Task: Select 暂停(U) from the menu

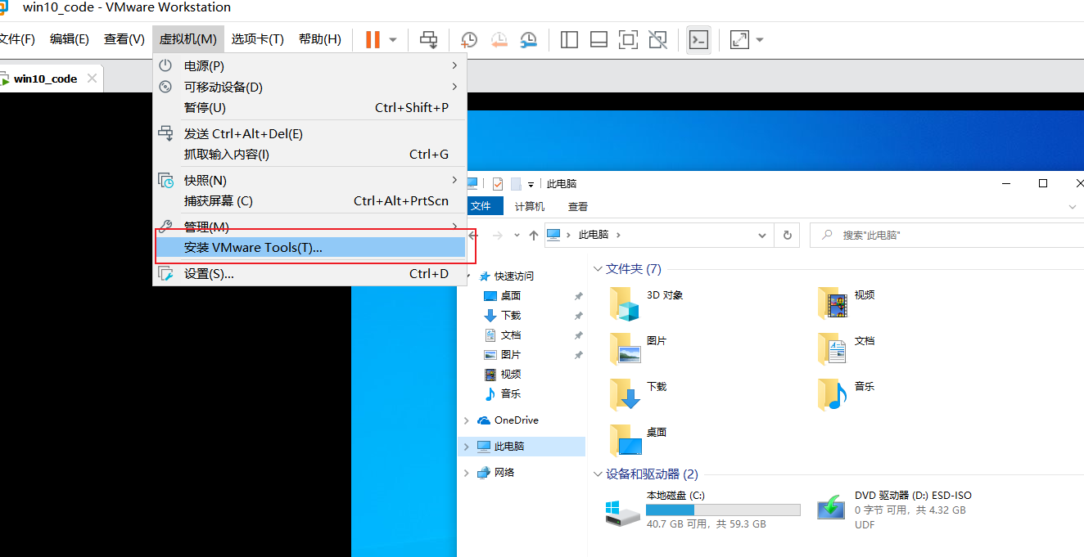Action: point(309,108)
